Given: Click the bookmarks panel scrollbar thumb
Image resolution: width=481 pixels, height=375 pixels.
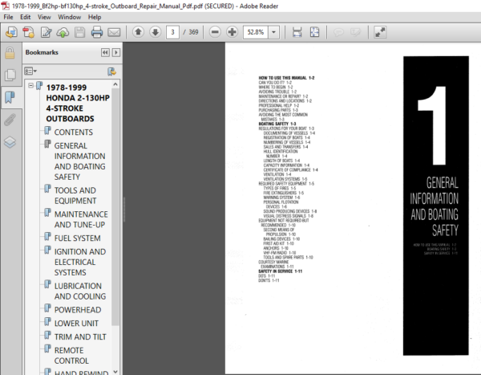Looking at the screenshot, I should (x=115, y=206).
